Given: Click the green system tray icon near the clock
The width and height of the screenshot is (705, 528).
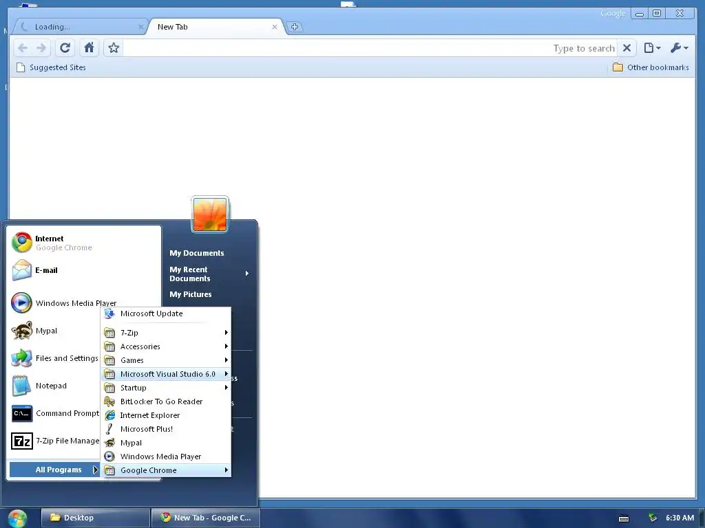Looking at the screenshot, I should point(653,518).
